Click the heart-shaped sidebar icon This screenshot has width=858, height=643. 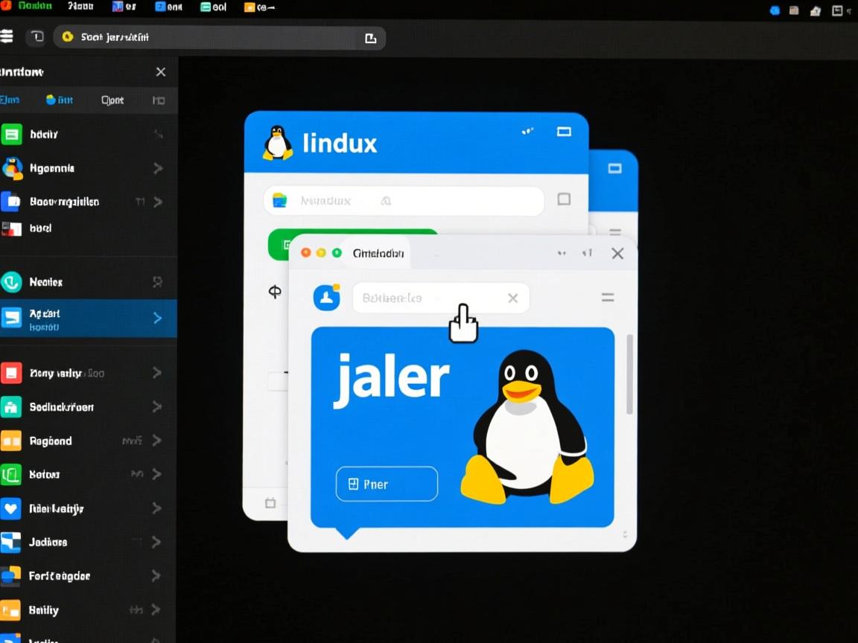pyautogui.click(x=11, y=508)
